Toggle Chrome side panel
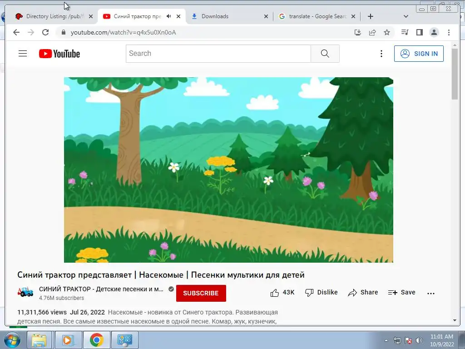 419,32
